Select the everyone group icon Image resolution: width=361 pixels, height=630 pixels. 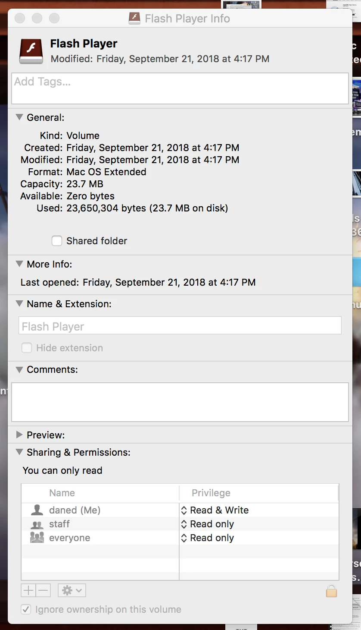37,538
